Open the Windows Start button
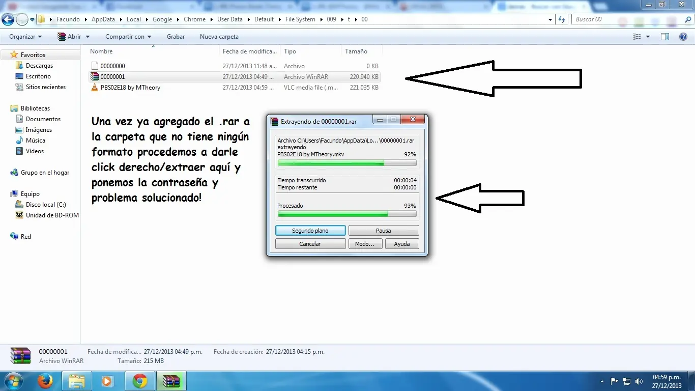695x391 pixels. (x=13, y=381)
